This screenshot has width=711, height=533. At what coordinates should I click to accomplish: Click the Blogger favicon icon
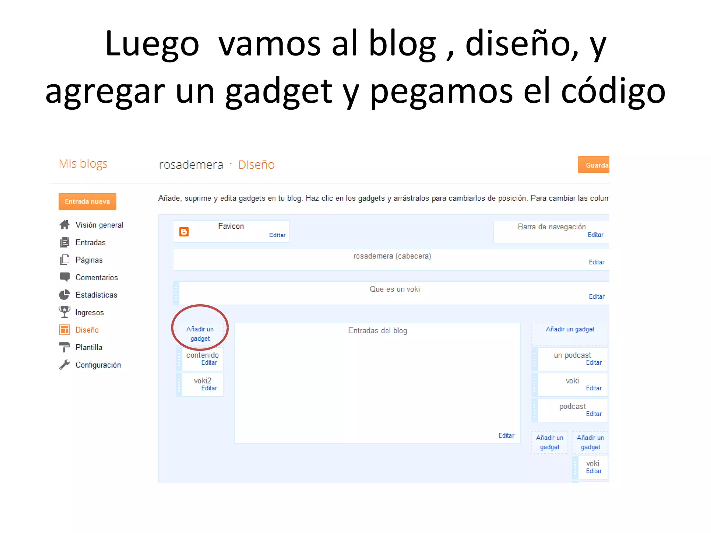184,231
